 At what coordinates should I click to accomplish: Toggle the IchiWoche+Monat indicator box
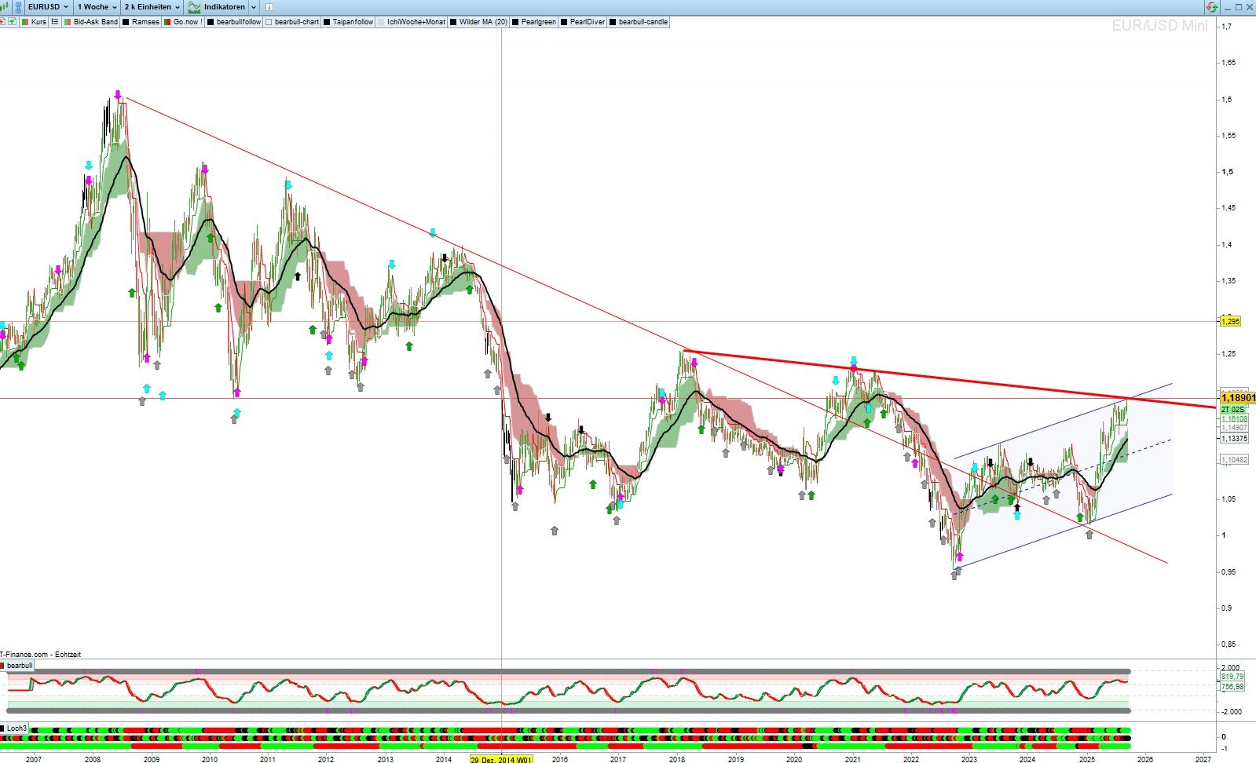(x=381, y=22)
